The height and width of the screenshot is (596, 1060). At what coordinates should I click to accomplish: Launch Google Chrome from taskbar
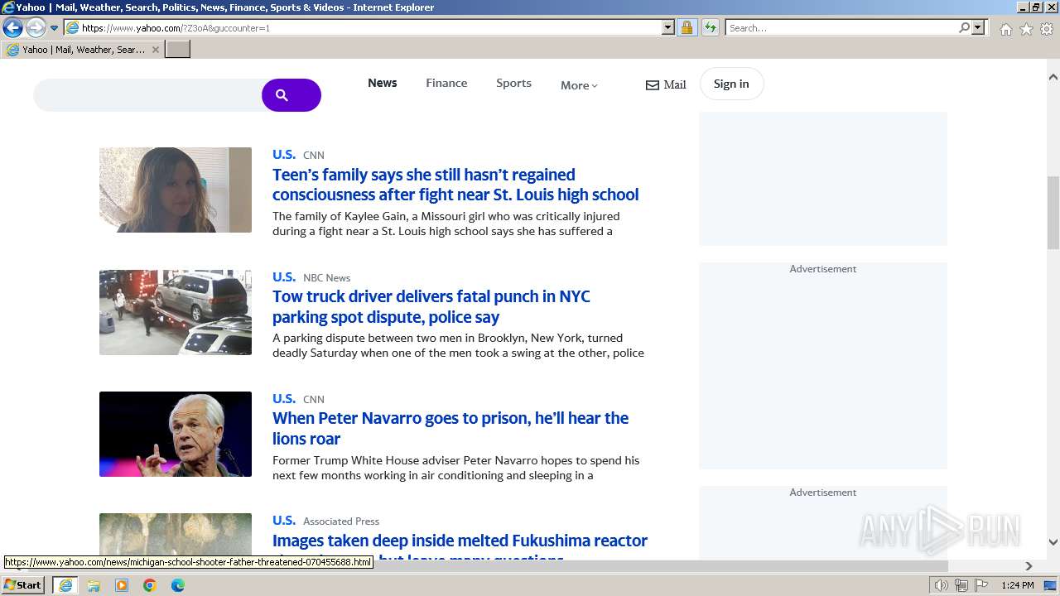150,585
